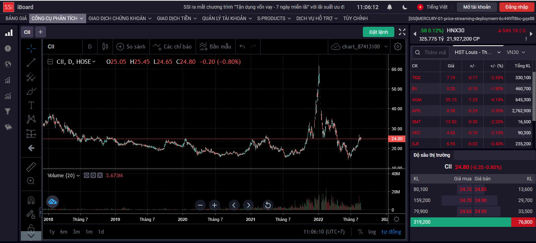
Task: Open the filter funnel icon in sidebar
Action: pyautogui.click(x=7, y=111)
